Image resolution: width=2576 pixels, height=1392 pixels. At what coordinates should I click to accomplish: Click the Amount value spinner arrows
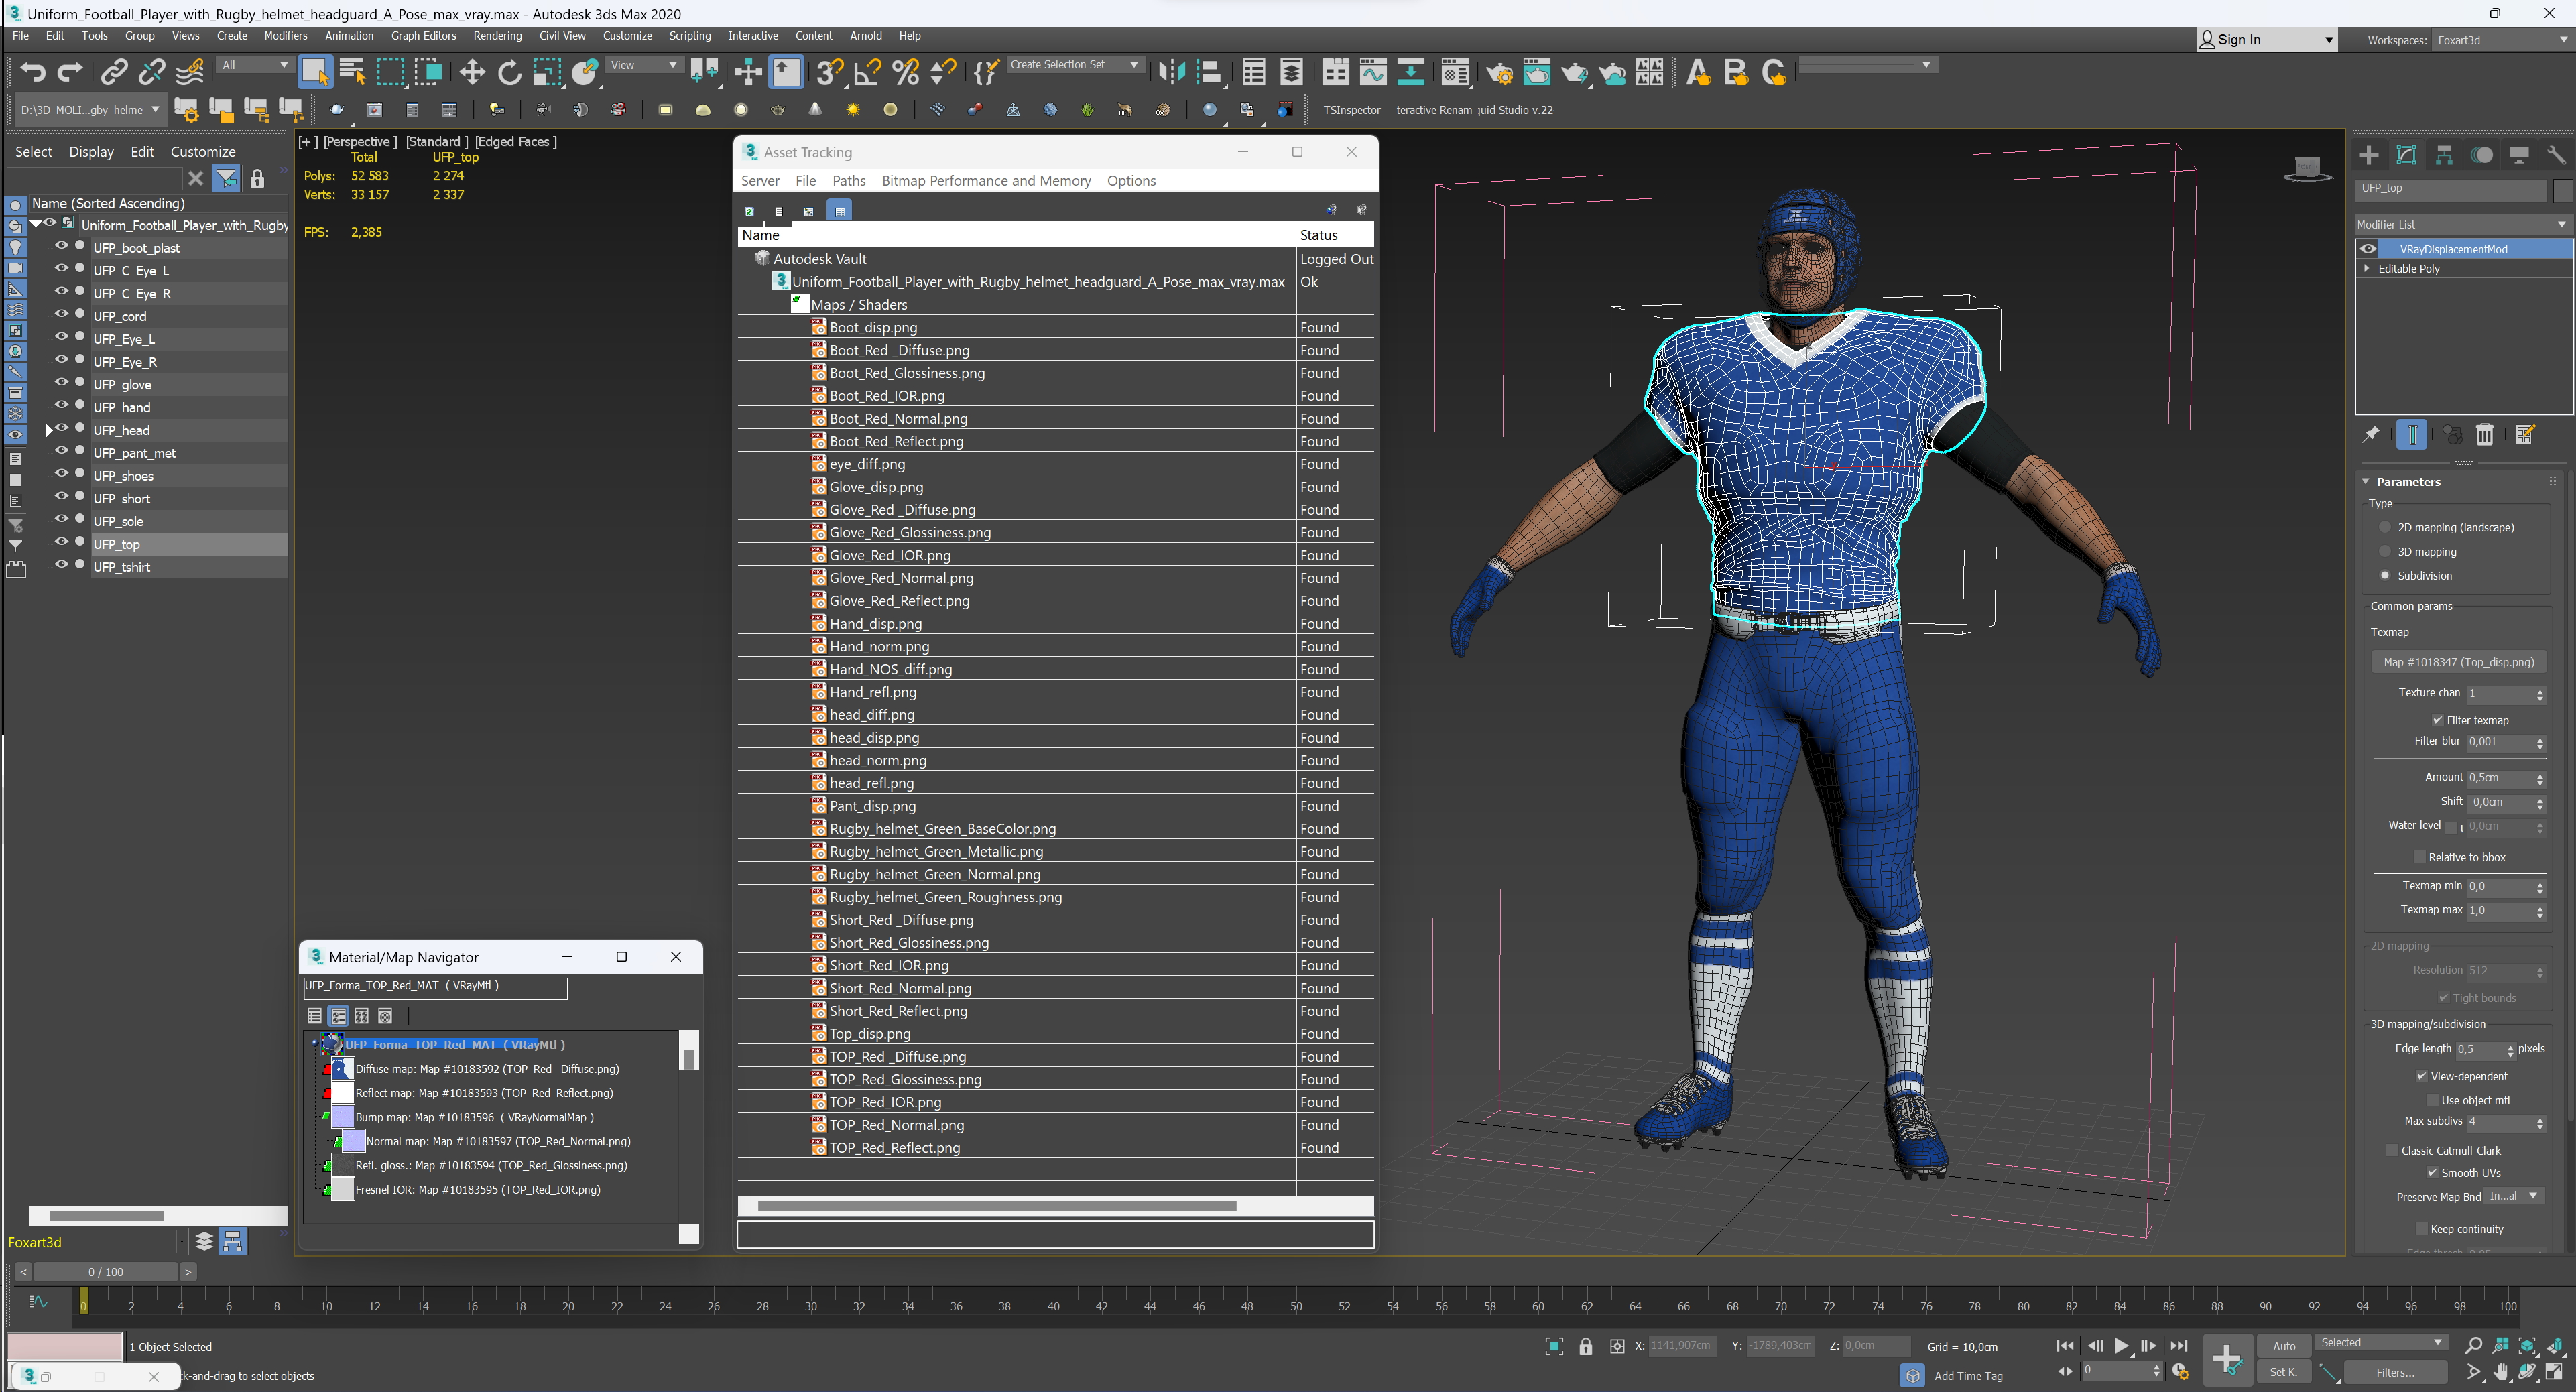point(2540,779)
